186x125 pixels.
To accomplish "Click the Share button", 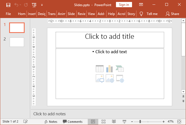I will (172, 14).
